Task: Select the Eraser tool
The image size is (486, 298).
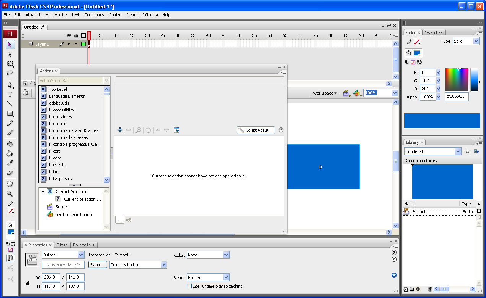Action: pyautogui.click(x=10, y=173)
